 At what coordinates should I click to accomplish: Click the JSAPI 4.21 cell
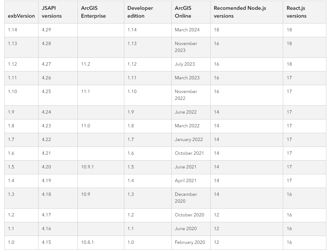pyautogui.click(x=46, y=153)
